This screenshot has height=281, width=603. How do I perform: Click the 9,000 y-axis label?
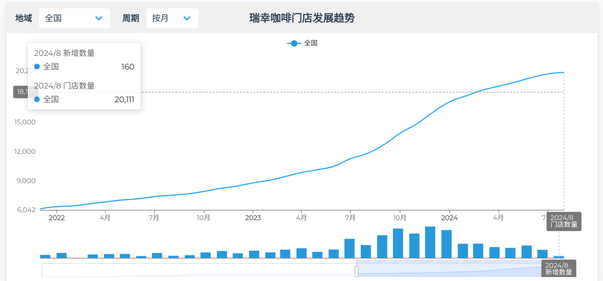(27, 180)
